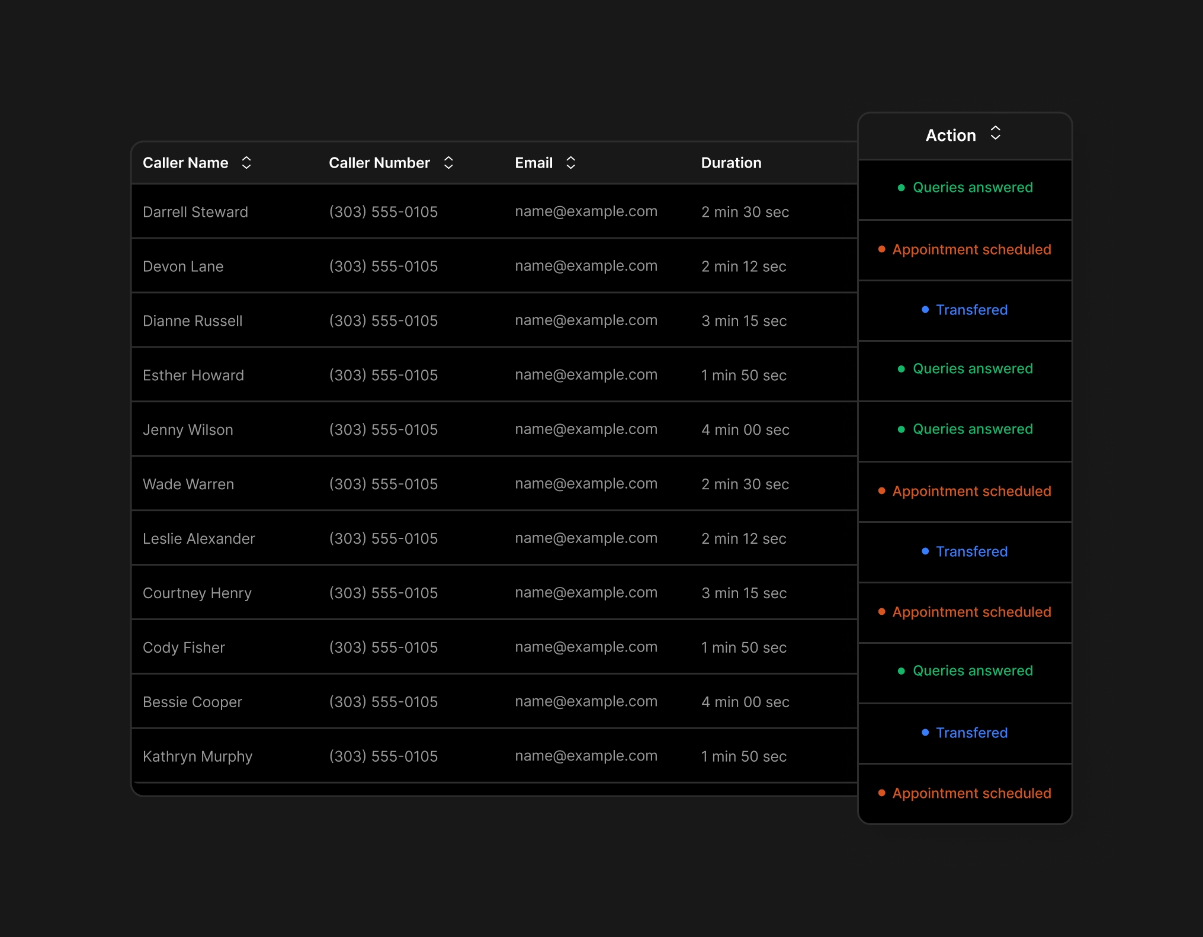Click the blue dot beside Dianne Russell's Transfered status
This screenshot has width=1203, height=937.
click(925, 310)
